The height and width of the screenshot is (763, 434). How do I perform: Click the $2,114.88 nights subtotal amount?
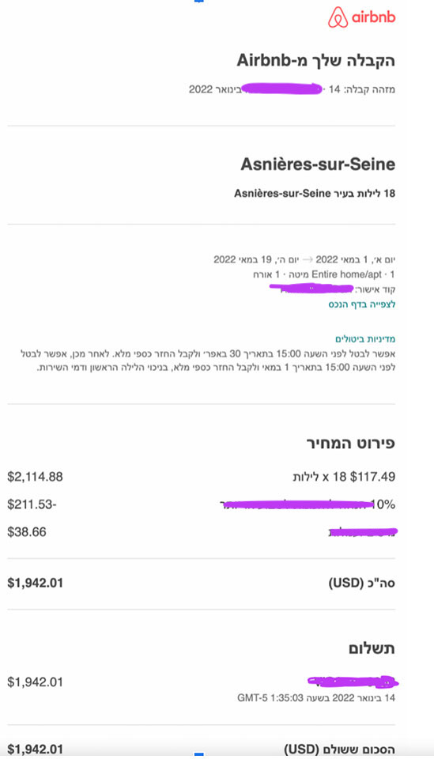pos(35,477)
